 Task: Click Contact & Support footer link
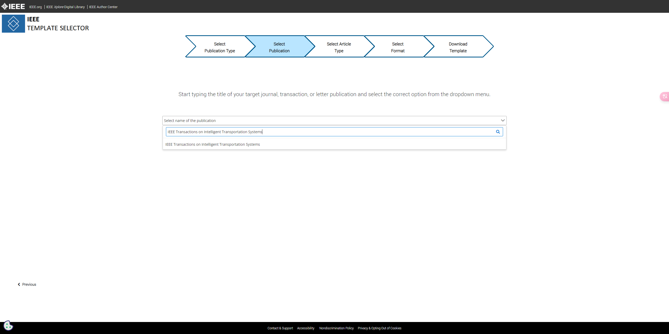coord(280,328)
